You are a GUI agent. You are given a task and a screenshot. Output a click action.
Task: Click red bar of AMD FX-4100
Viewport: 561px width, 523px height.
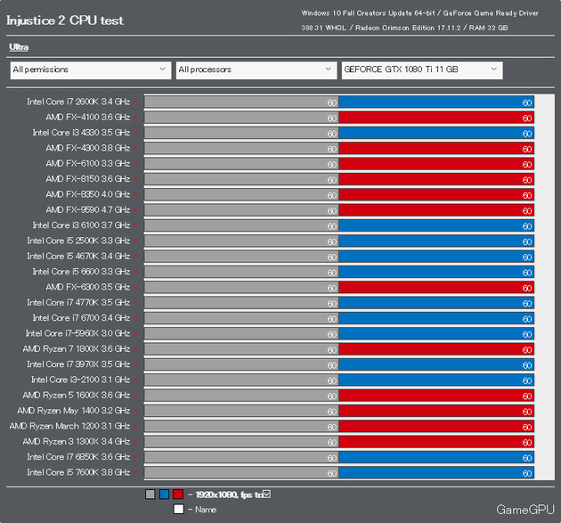coord(436,118)
